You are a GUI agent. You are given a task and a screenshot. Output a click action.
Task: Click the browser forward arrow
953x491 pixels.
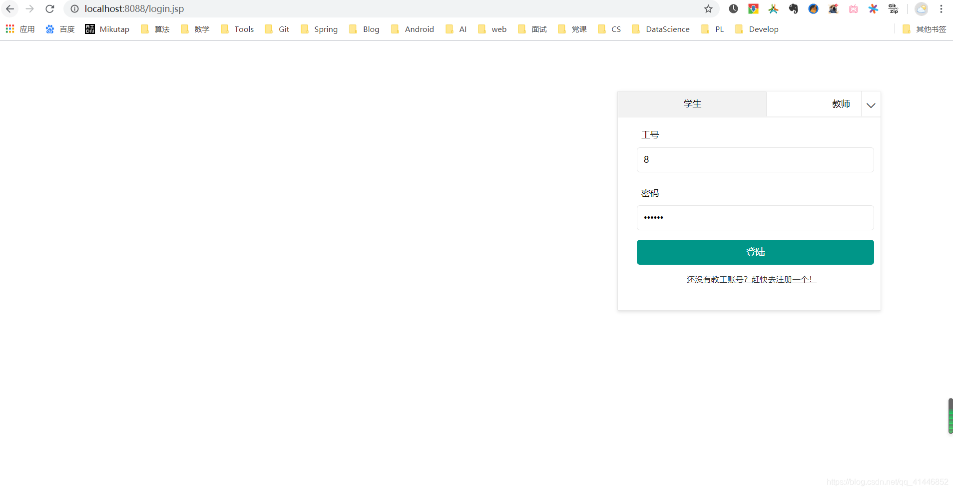click(30, 9)
